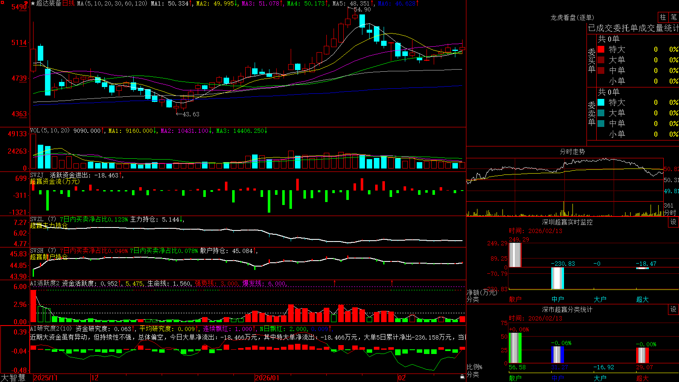Click the 2025/11 date marker on the time axis

[x=45, y=378]
